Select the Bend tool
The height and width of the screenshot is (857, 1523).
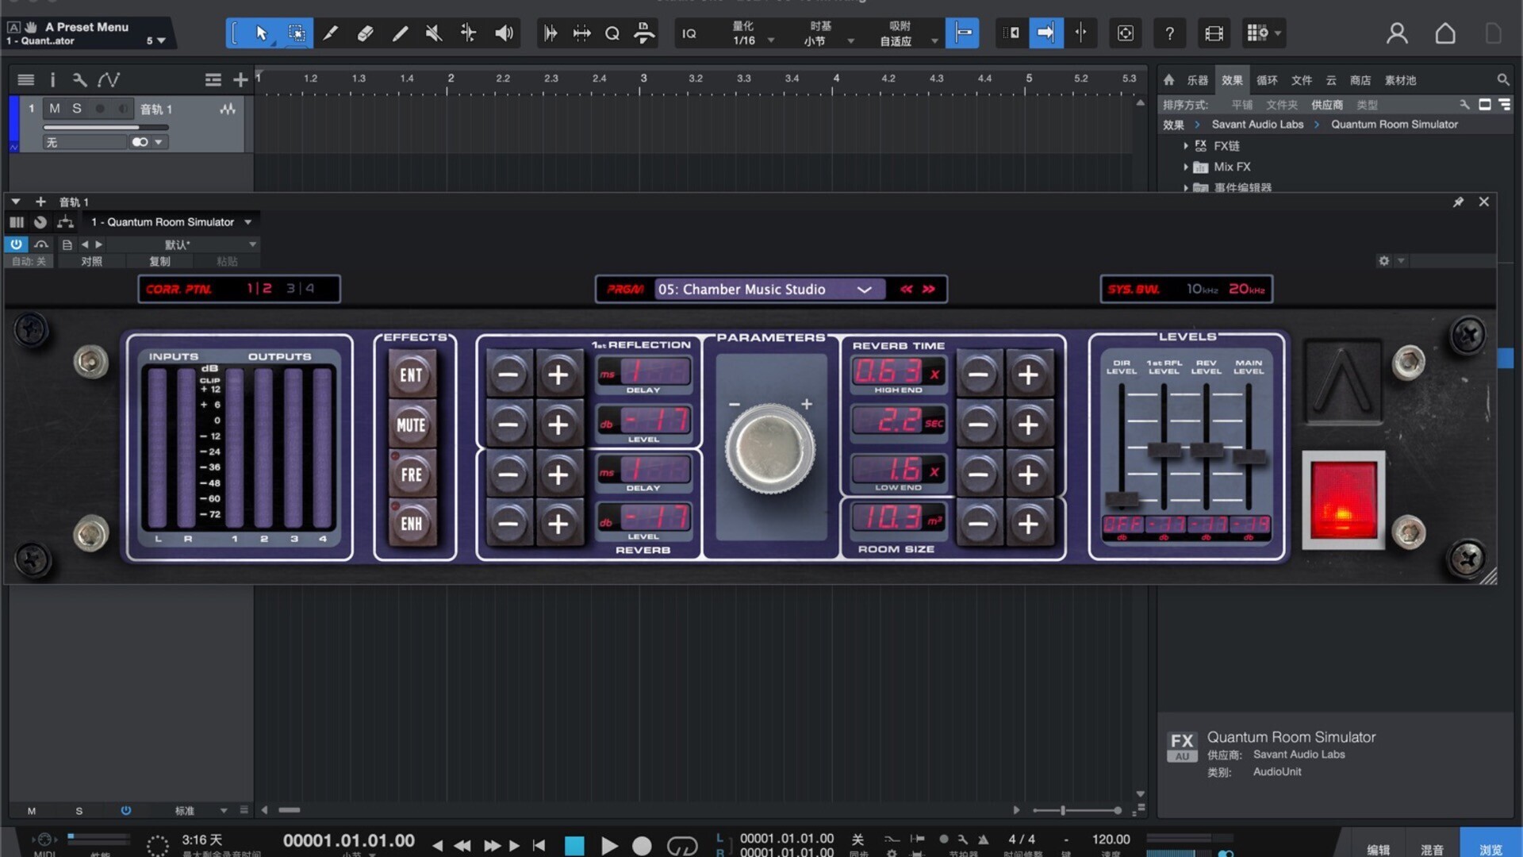coord(469,33)
